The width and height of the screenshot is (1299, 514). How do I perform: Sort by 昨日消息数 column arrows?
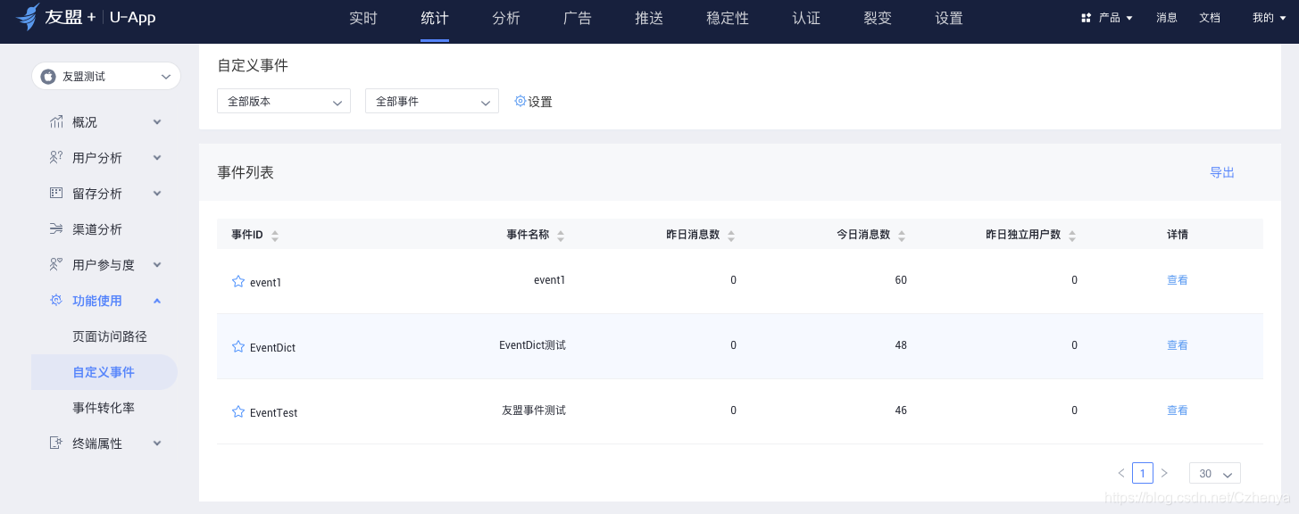(731, 236)
